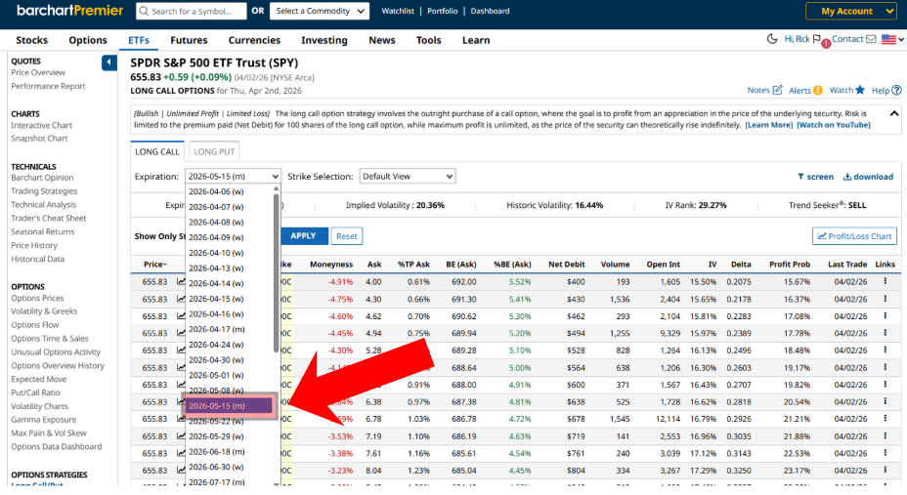Click the Watch star icon
This screenshot has height=495, width=907.
[x=860, y=90]
